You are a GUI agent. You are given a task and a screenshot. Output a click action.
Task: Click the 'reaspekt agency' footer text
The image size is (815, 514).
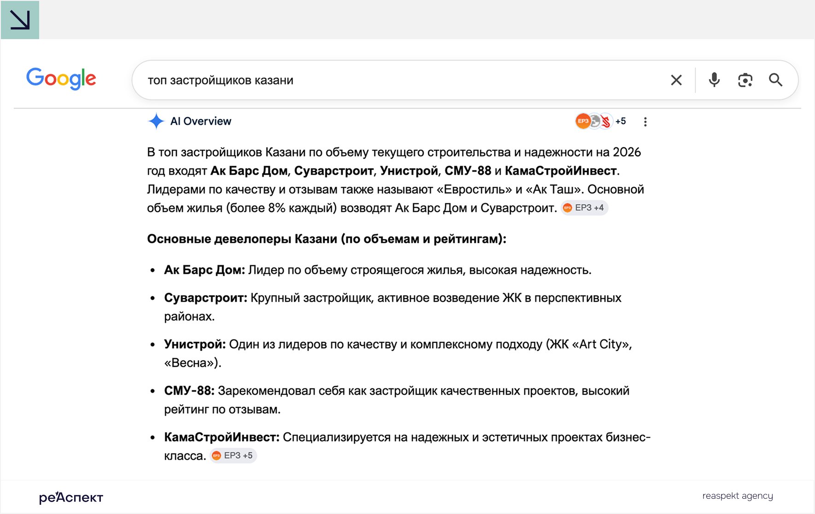(x=738, y=496)
